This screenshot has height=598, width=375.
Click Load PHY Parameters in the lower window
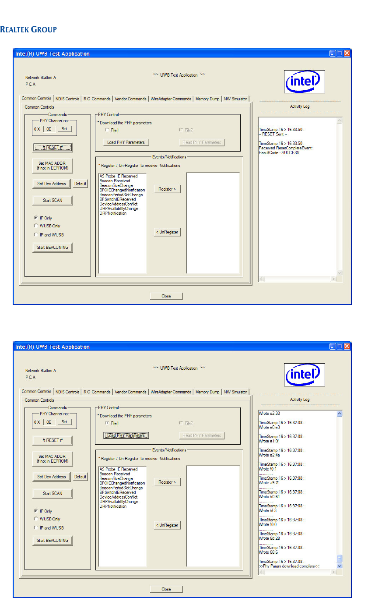tap(126, 435)
